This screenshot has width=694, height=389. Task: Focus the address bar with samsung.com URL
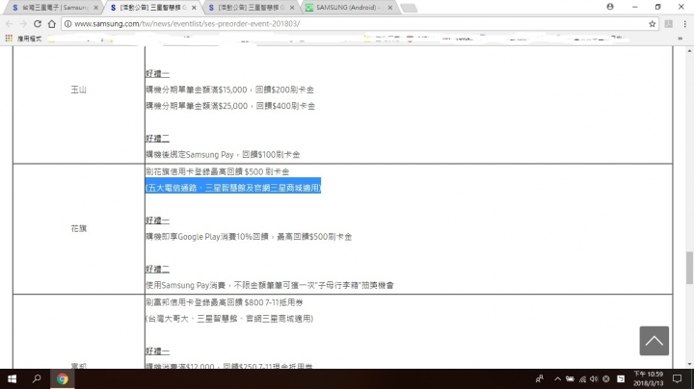(359, 24)
